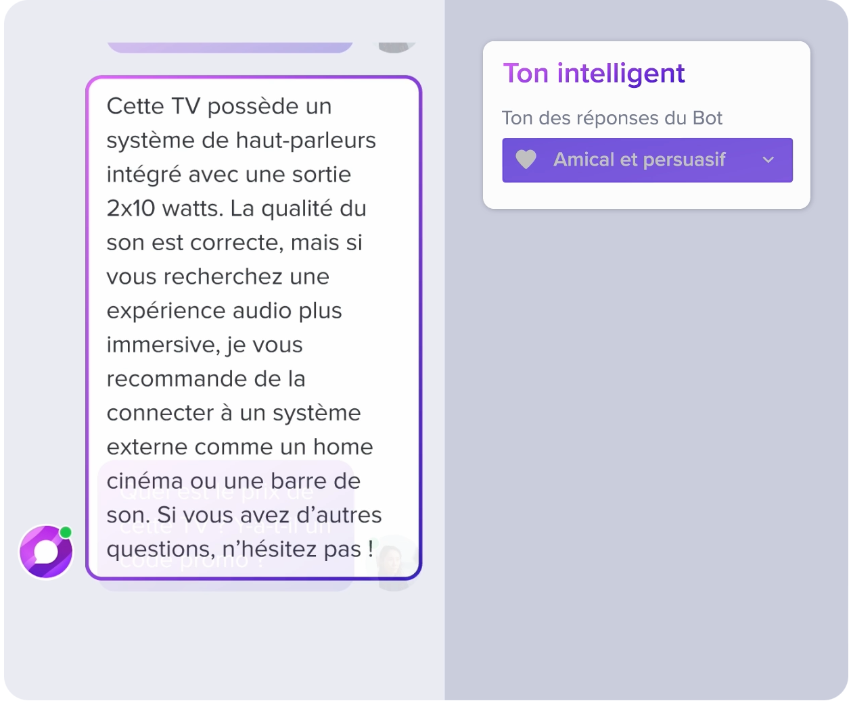851x703 pixels.
Task: Click the faded question bubble mentioning code promo
Action: point(227,526)
